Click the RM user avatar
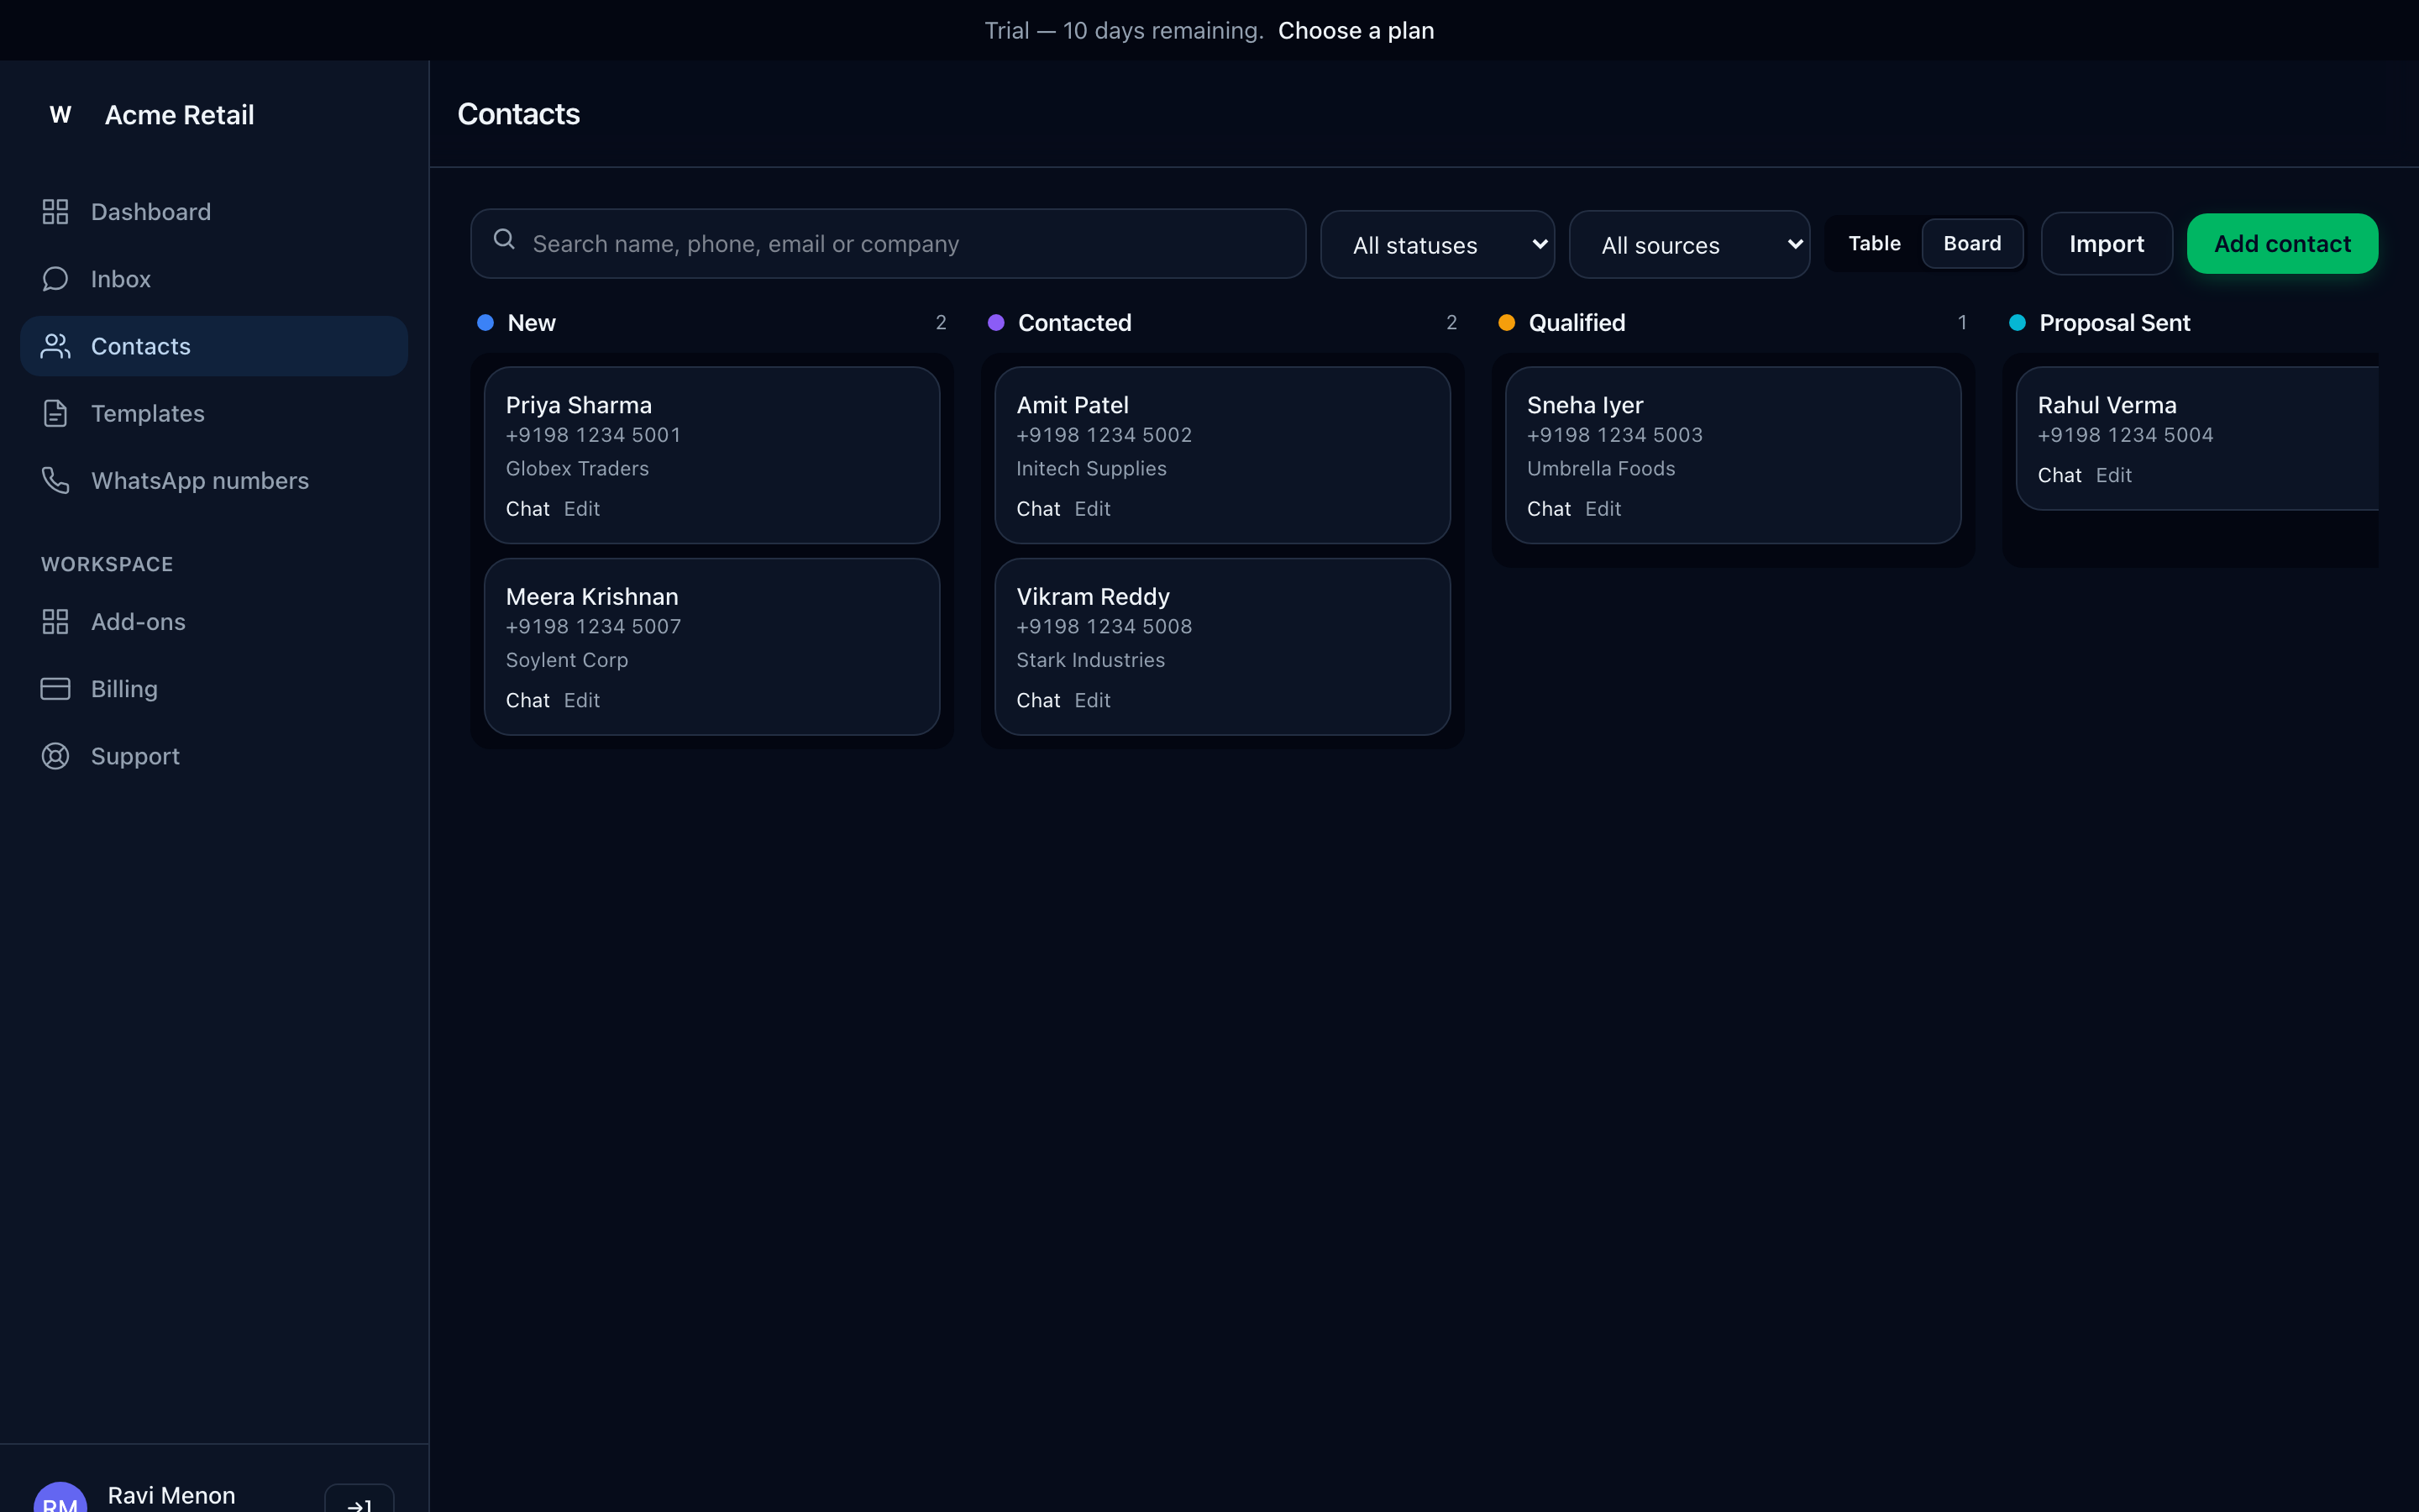This screenshot has height=1512, width=2419. tap(60, 1498)
